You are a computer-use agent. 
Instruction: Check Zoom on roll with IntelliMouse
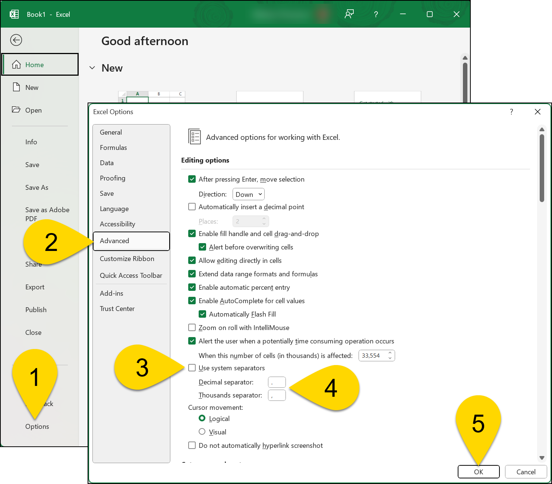point(192,327)
